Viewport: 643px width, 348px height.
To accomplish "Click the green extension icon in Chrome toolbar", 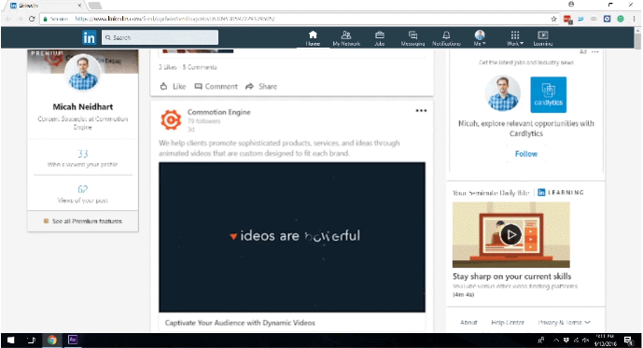I will coord(621,19).
